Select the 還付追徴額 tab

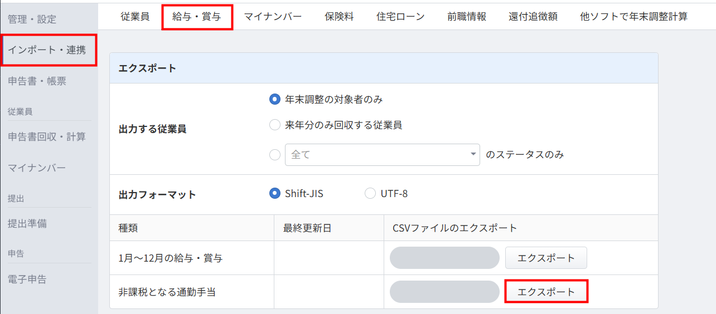click(533, 17)
